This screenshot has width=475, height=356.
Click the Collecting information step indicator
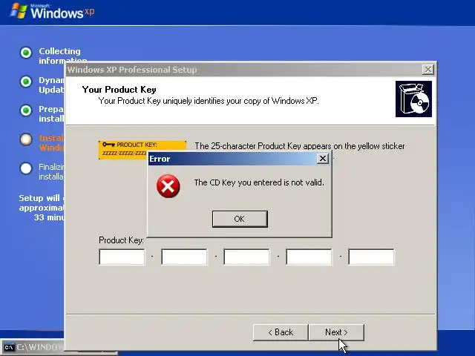click(x=26, y=53)
